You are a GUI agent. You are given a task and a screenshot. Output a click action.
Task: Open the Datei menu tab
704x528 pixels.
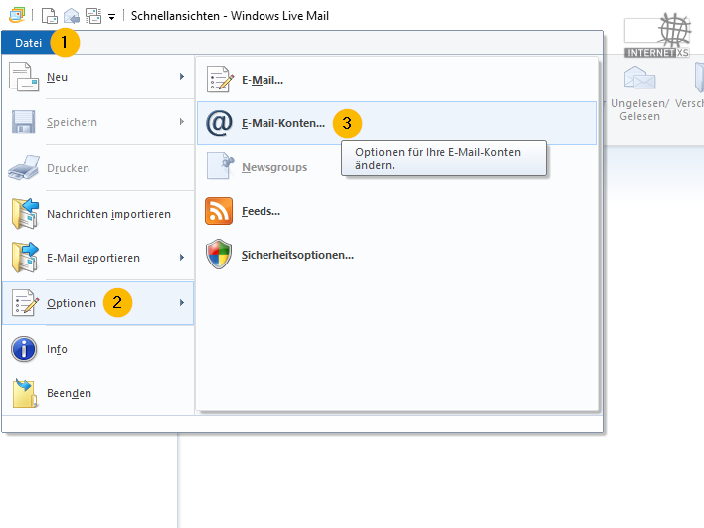[x=28, y=43]
